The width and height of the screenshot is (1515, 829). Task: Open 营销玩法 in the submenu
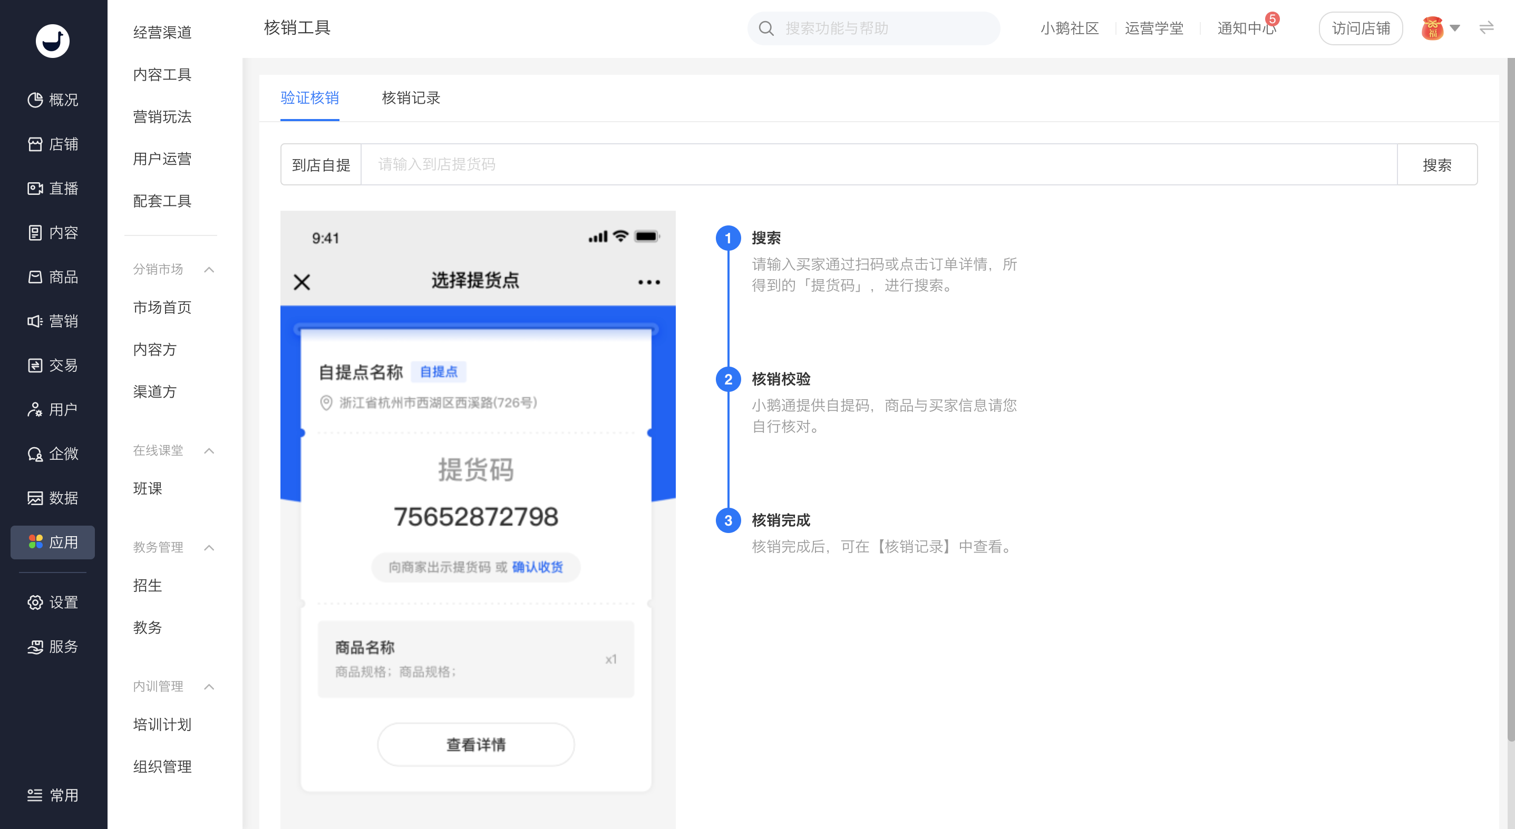point(162,117)
